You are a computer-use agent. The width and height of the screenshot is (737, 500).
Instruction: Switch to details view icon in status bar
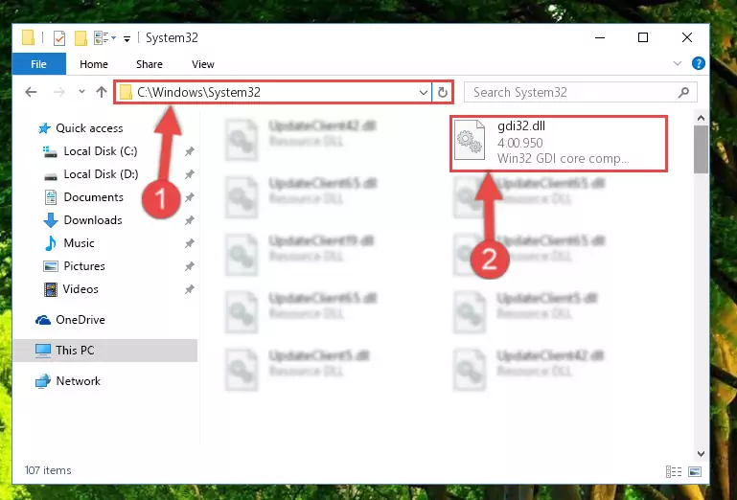coord(674,471)
